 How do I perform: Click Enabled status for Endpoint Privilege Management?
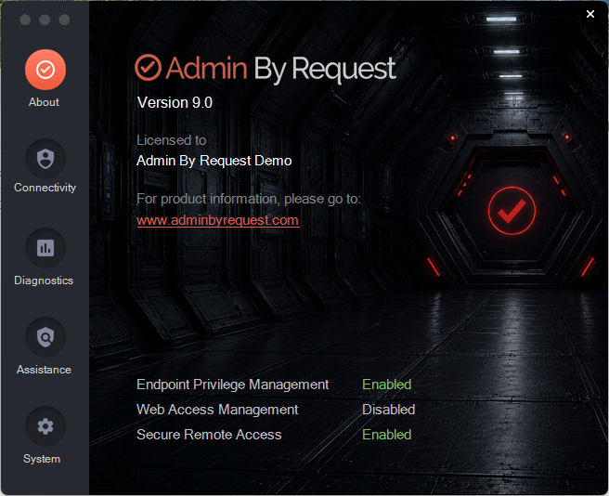point(386,385)
